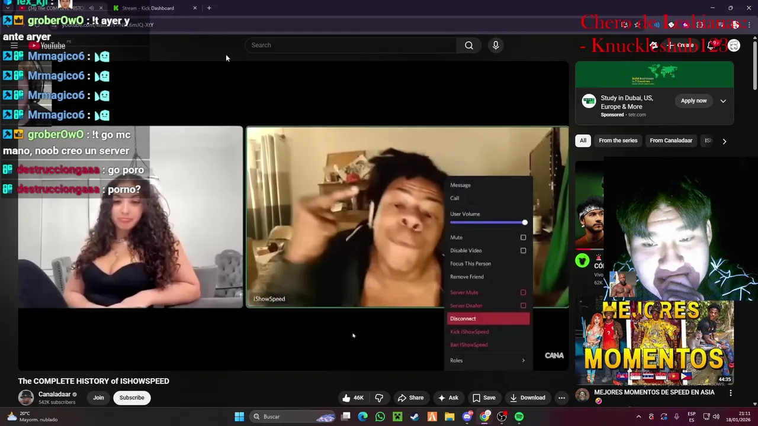This screenshot has width=758, height=426.
Task: Switch to Chrome in taskbar
Action: point(484,417)
